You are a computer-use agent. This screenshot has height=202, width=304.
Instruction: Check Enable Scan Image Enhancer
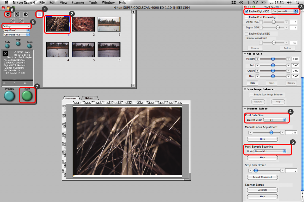tap(252, 95)
